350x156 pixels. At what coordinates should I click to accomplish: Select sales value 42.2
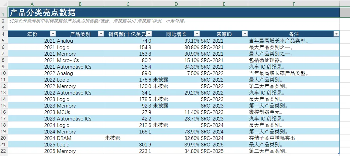[128, 119]
